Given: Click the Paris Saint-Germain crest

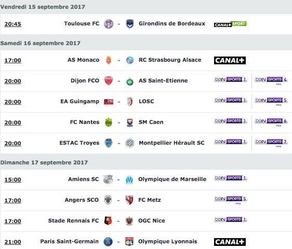Looking at the screenshot, I should point(108,242).
